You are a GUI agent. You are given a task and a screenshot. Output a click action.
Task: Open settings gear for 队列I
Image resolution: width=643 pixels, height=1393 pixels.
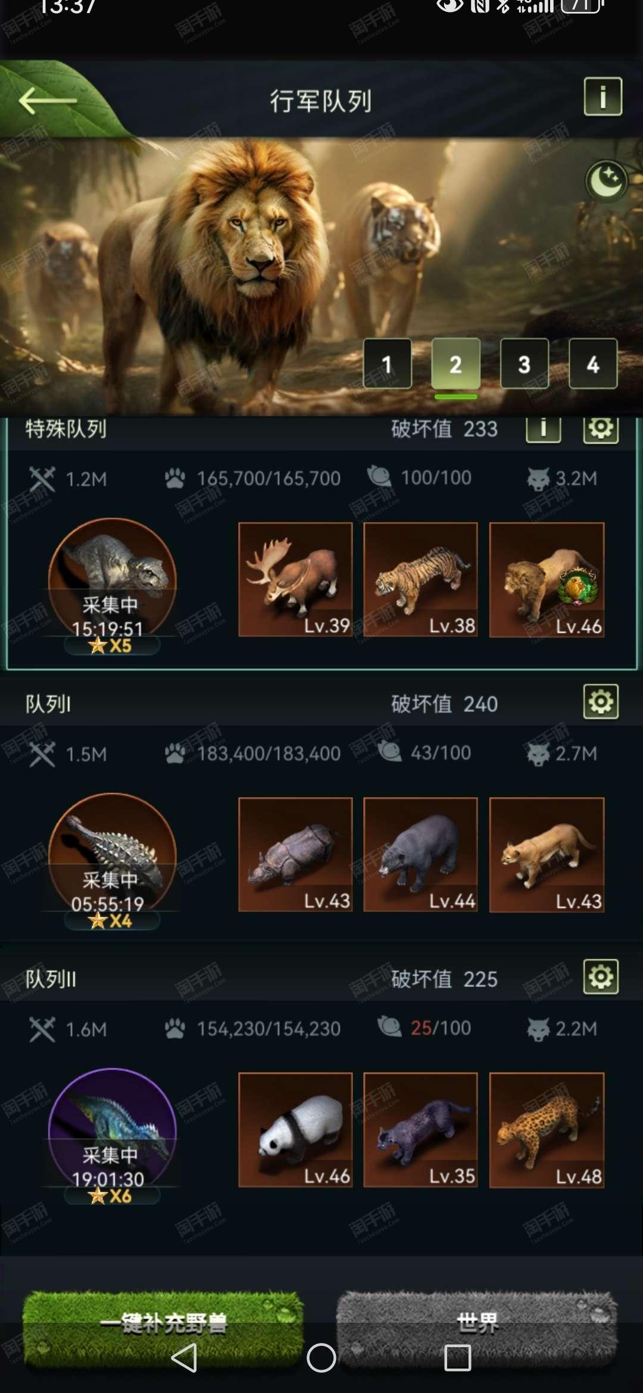601,702
